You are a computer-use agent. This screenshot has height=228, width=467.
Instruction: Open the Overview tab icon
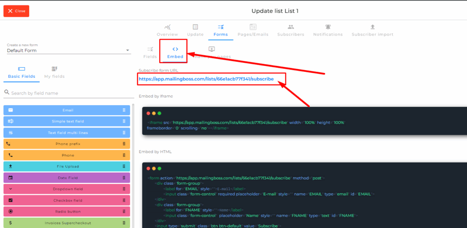tap(167, 27)
